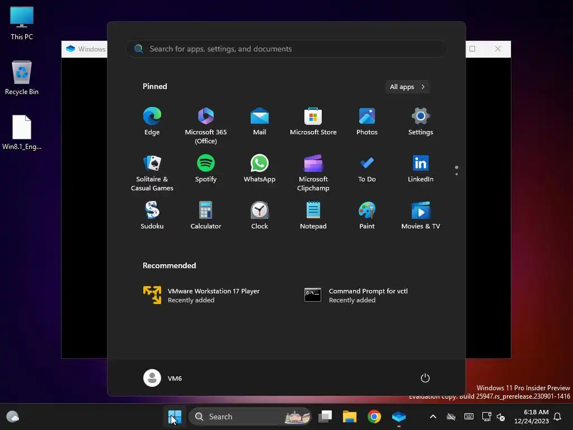Open Settings from pinned apps

421,121
